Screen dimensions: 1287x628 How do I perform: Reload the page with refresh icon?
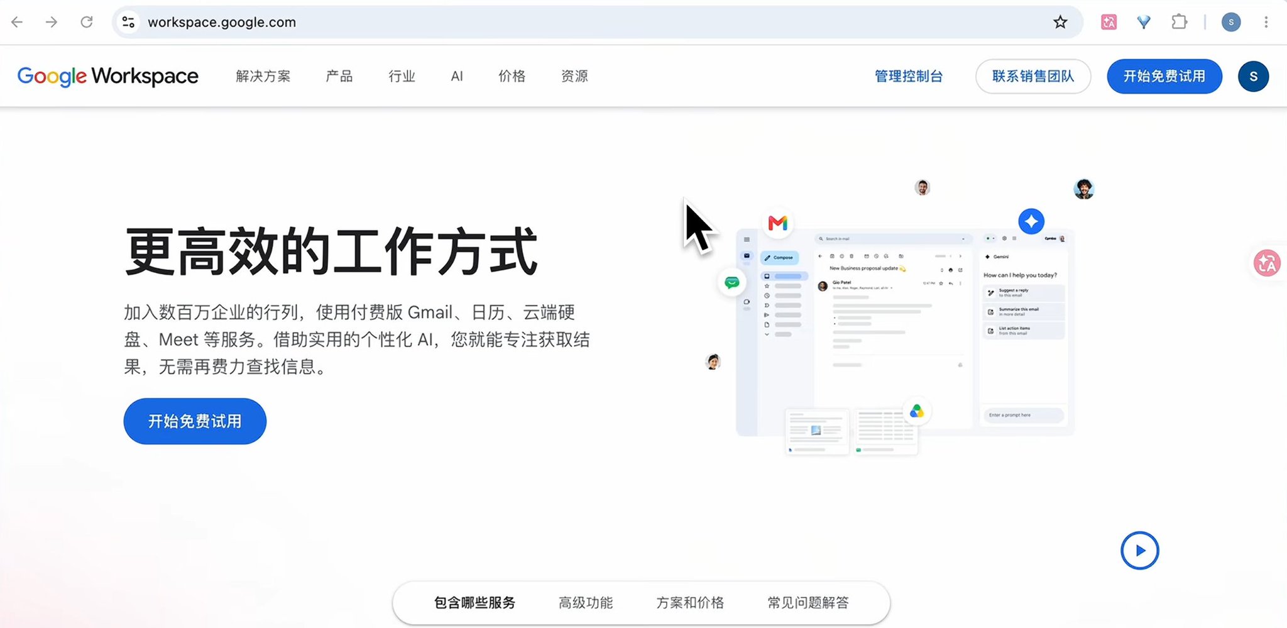tap(87, 22)
